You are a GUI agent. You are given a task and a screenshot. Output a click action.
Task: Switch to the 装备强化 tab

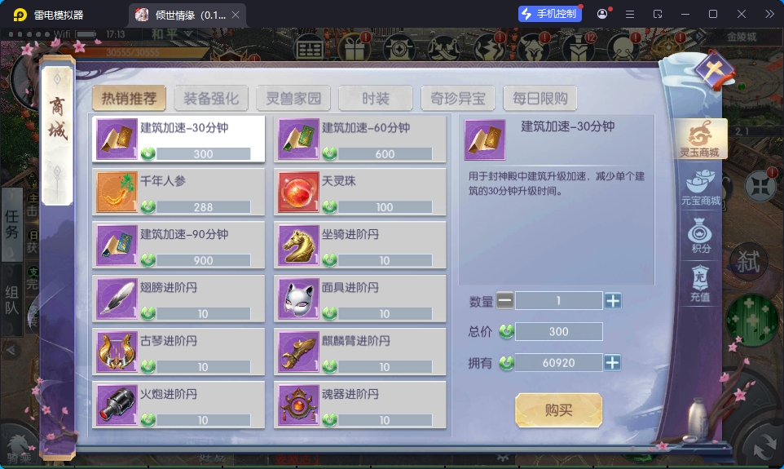[x=211, y=98]
